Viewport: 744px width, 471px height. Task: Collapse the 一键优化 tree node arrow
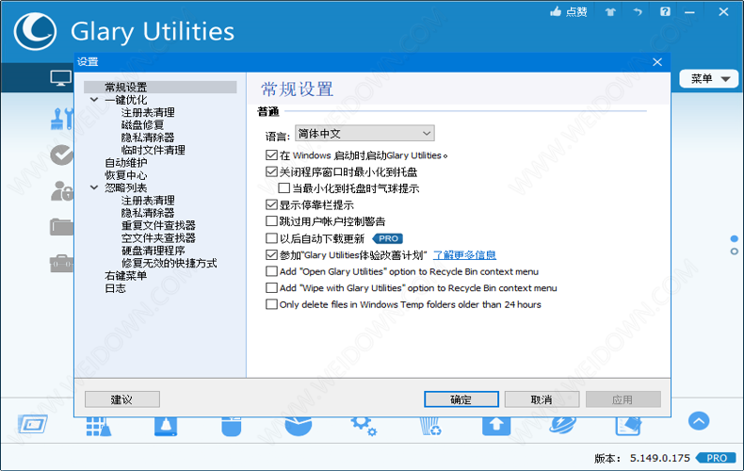pos(94,100)
